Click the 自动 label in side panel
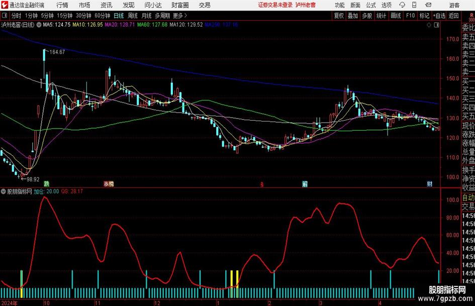This screenshot has width=475, height=306. [468, 197]
